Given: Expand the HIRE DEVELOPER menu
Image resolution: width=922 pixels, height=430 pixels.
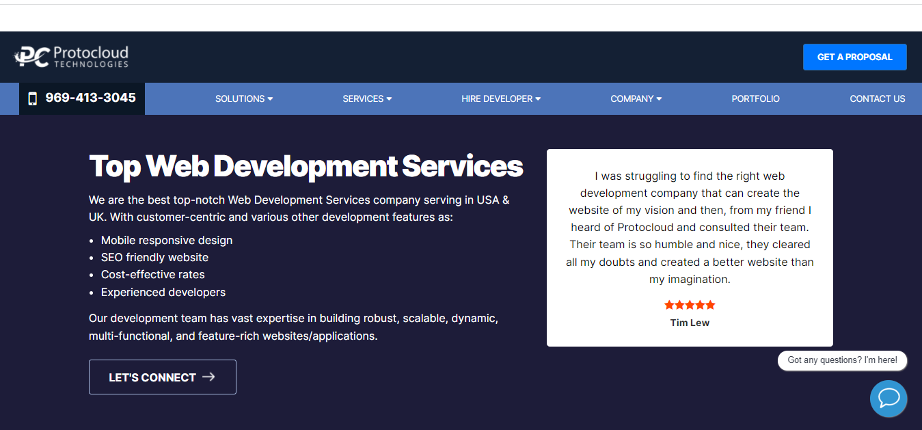Looking at the screenshot, I should point(501,98).
